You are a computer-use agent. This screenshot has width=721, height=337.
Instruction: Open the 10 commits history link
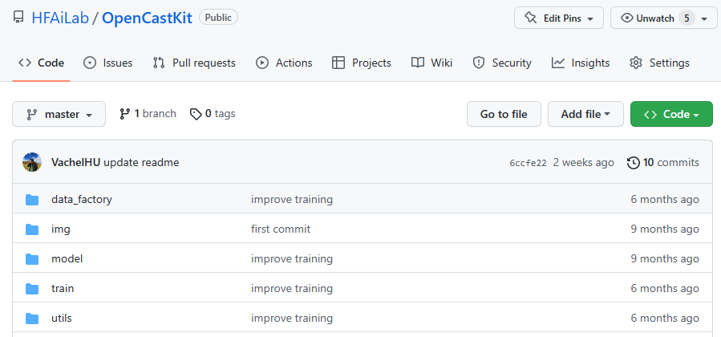click(662, 162)
